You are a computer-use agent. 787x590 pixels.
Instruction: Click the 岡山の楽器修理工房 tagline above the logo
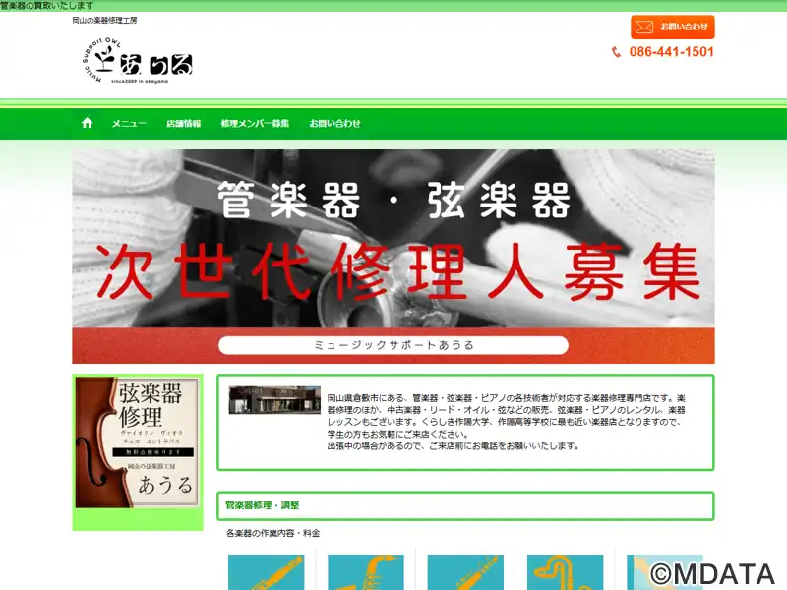(104, 21)
